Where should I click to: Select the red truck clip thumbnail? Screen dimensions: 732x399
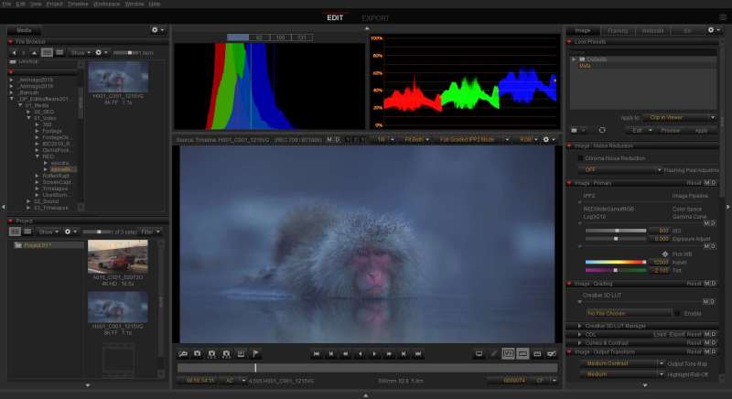[x=118, y=256]
